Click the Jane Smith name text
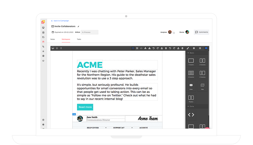This screenshot has height=145, width=253. tap(92, 117)
